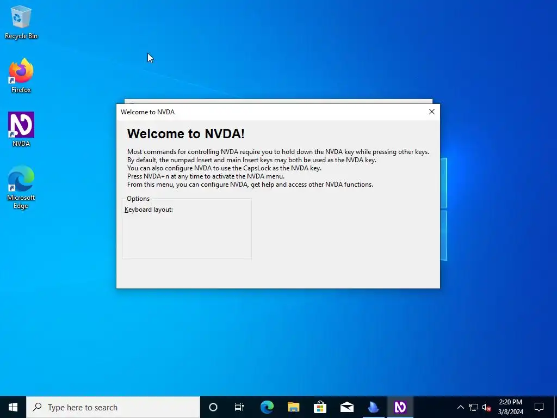Screen dimensions: 557x418
Task: Open the Windows Start menu
Action: click(x=13, y=407)
